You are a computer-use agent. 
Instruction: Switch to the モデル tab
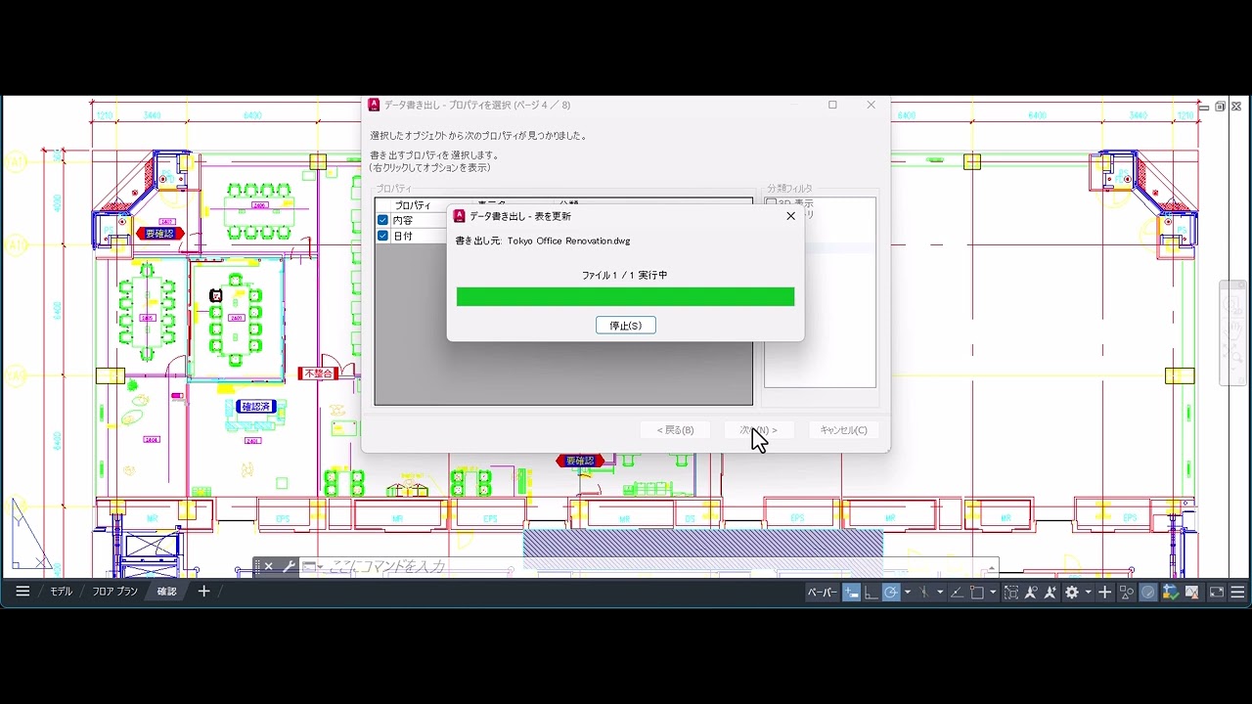click(61, 592)
